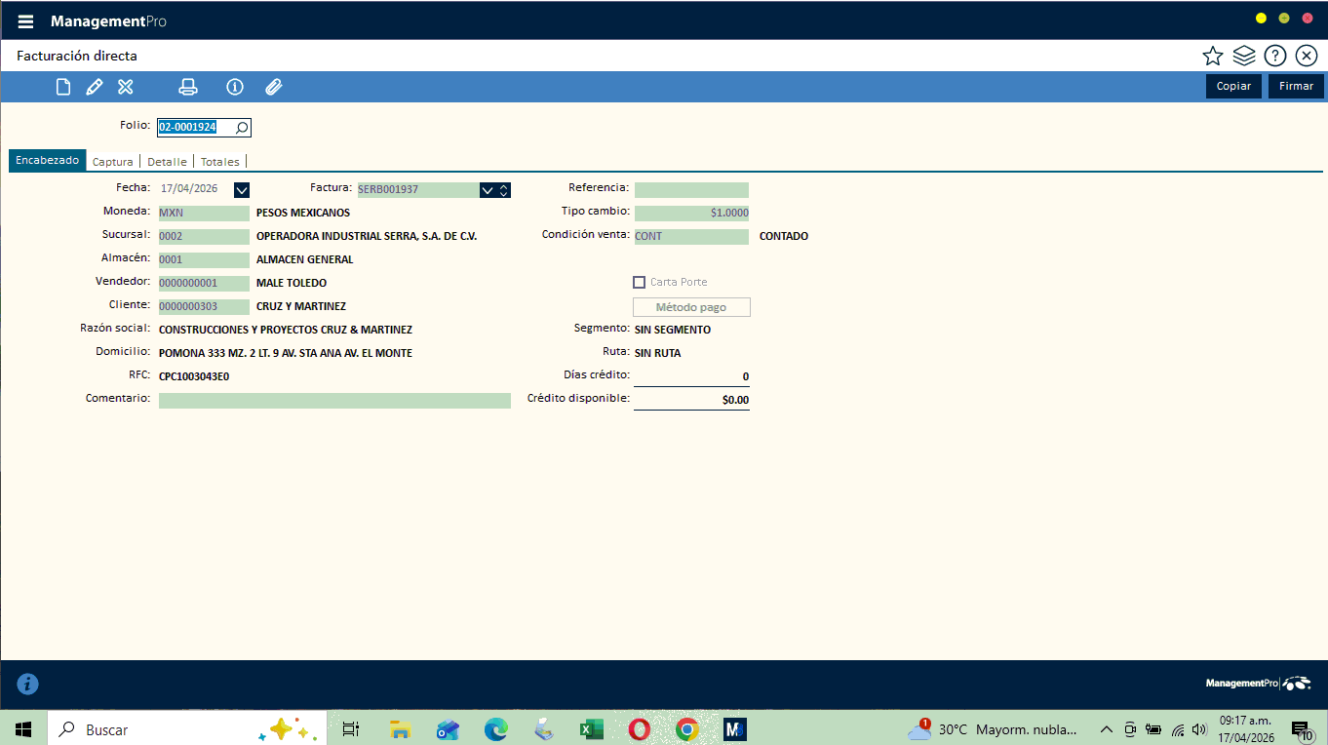
Task: Expand the Factura series dropdown
Action: [487, 190]
